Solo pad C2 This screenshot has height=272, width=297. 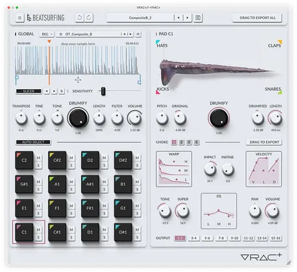click(38, 165)
